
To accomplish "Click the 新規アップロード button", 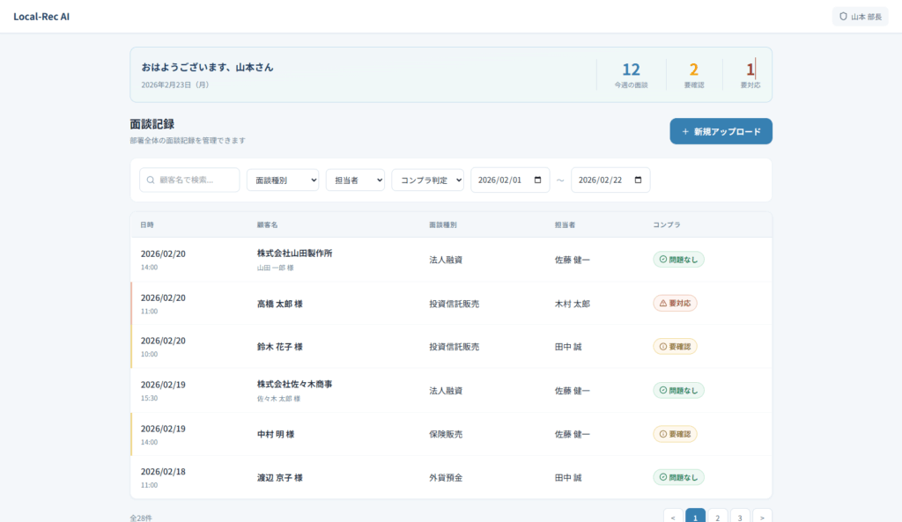I will [x=721, y=131].
